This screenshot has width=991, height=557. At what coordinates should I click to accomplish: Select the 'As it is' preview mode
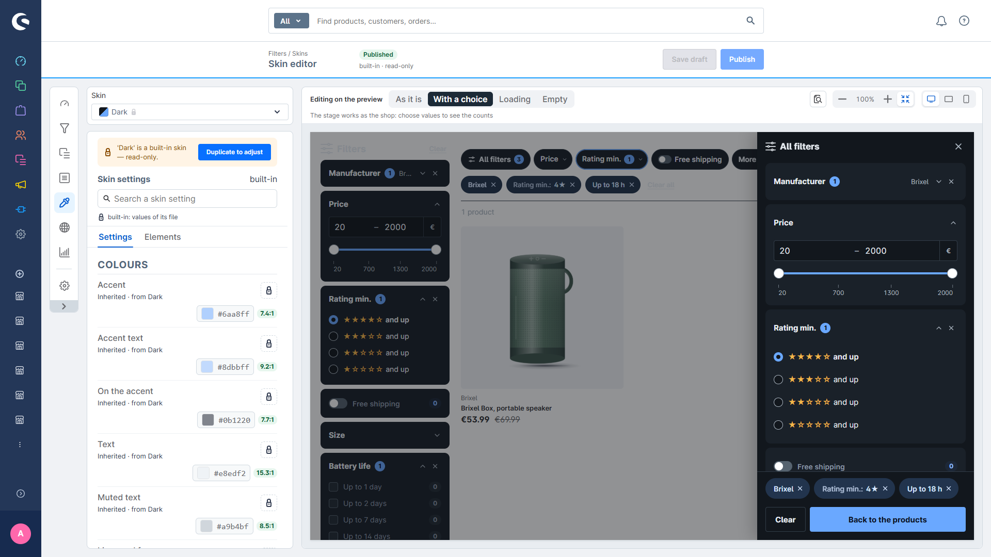[408, 99]
